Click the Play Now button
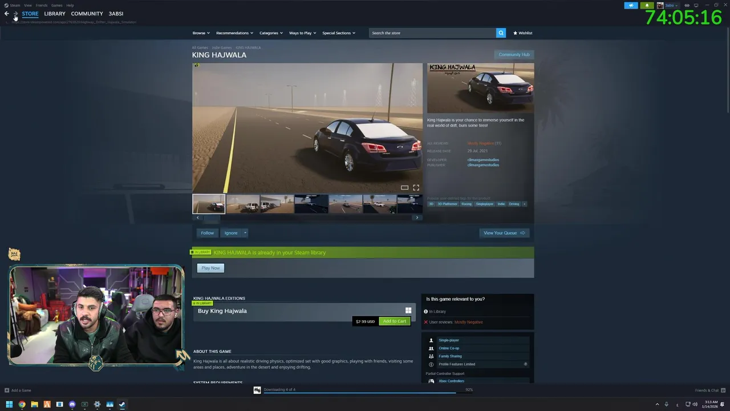The width and height of the screenshot is (730, 411). (x=210, y=268)
